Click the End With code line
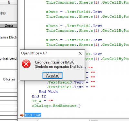The height and width of the screenshot is (121, 129). coord(48,92)
